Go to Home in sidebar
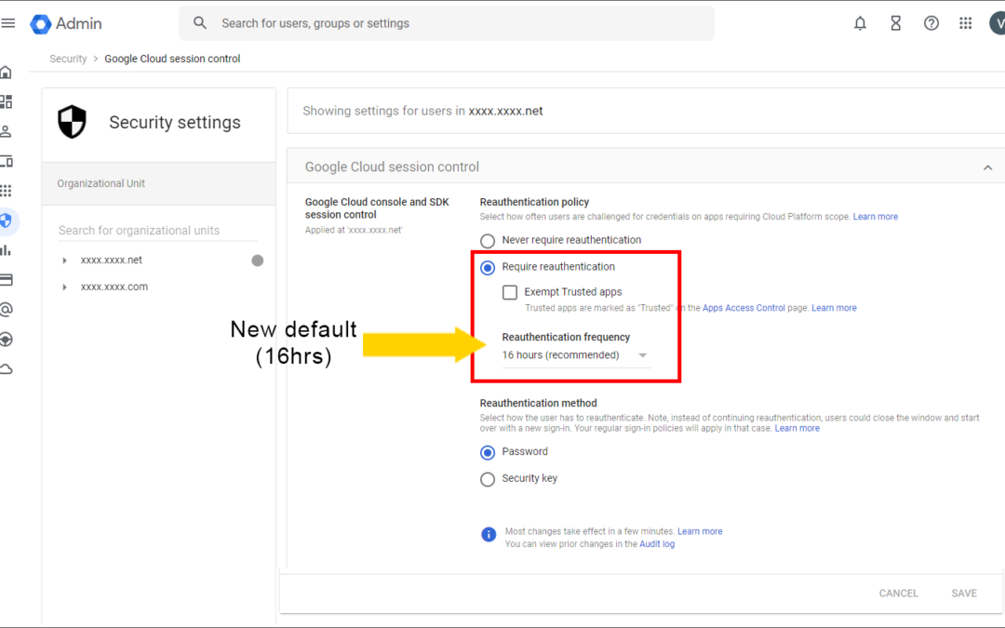Screen dimensions: 1005x628 (7, 73)
